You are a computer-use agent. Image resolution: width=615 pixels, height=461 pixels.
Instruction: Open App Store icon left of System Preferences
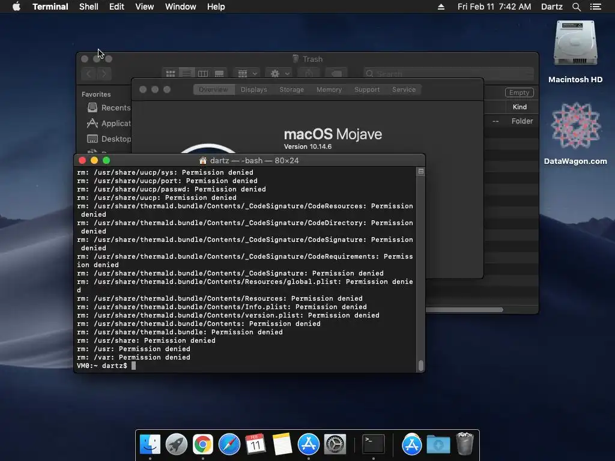(308, 445)
